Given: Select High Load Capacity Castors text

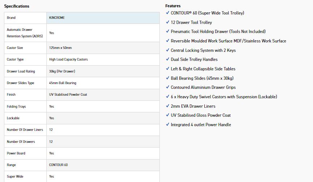Looking at the screenshot, I should click(68, 59).
